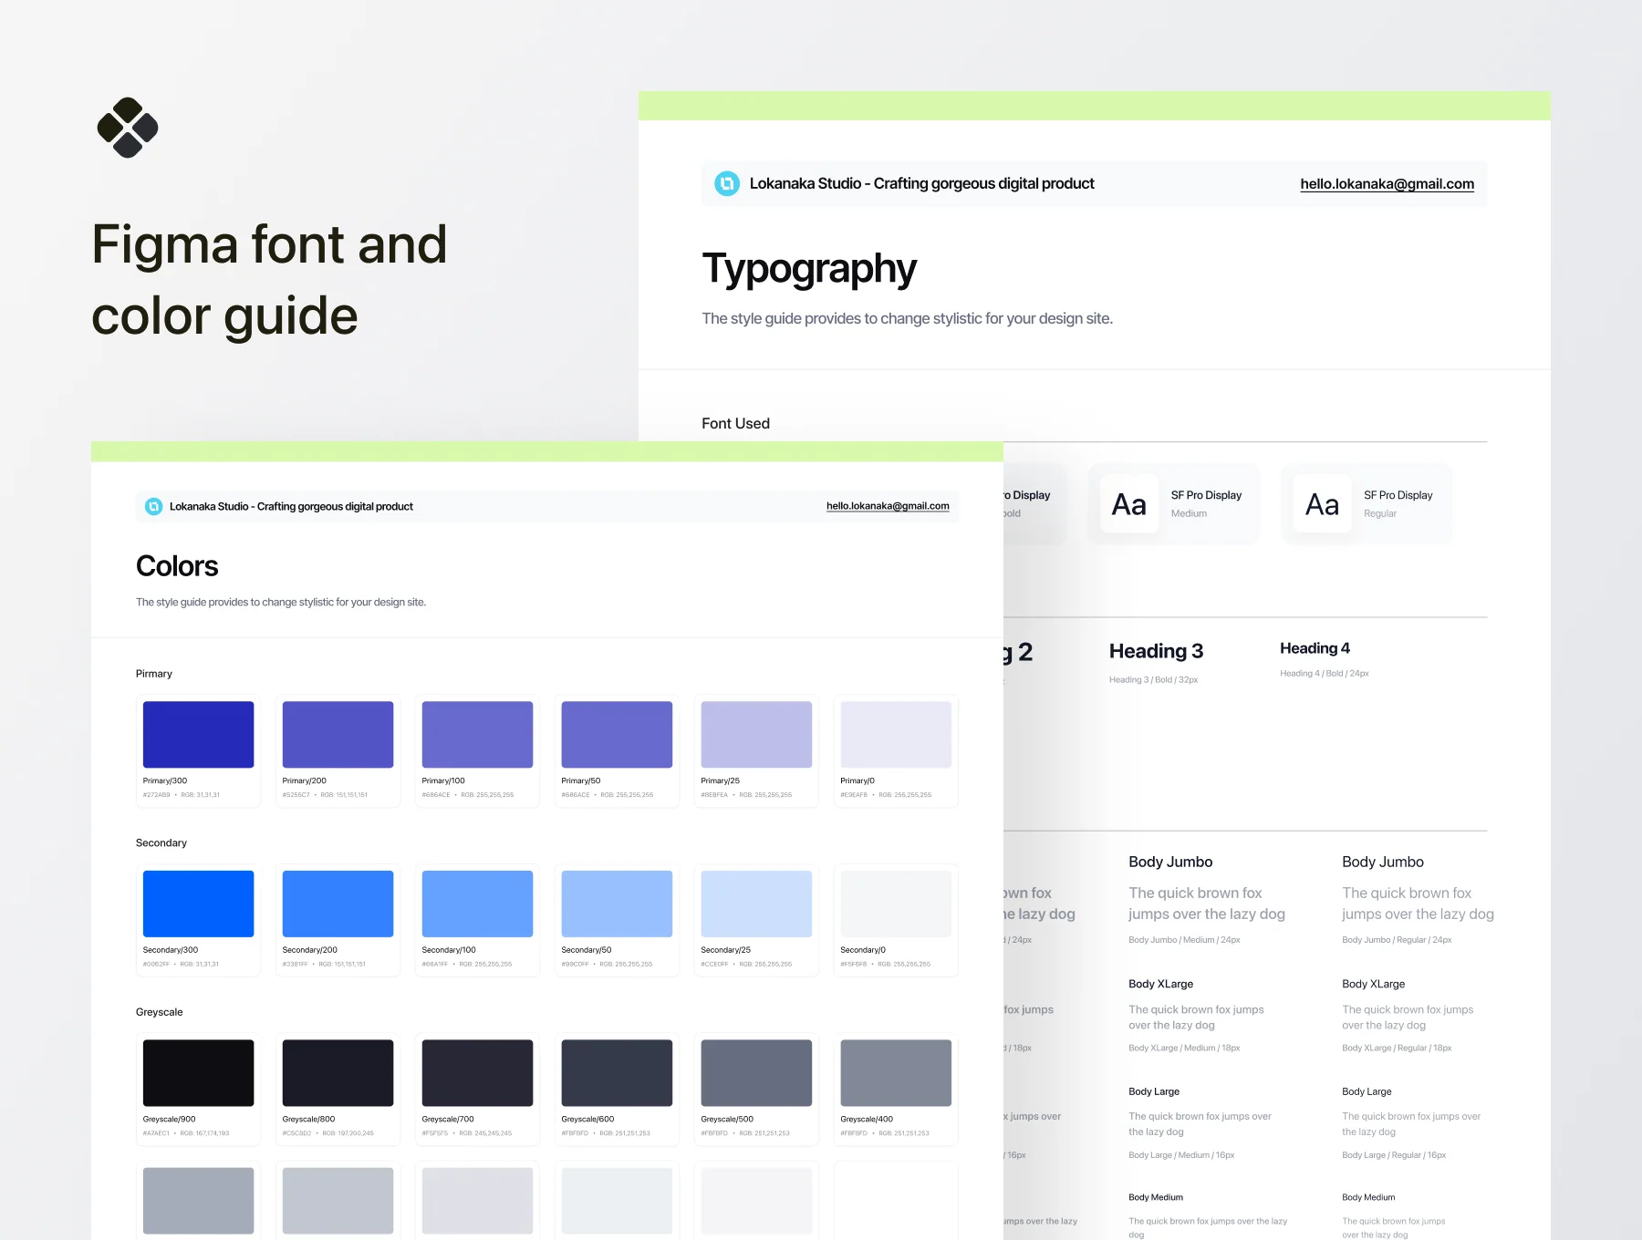This screenshot has width=1642, height=1240.
Task: Pick the Greyscale/600 swatch
Action: [617, 1073]
